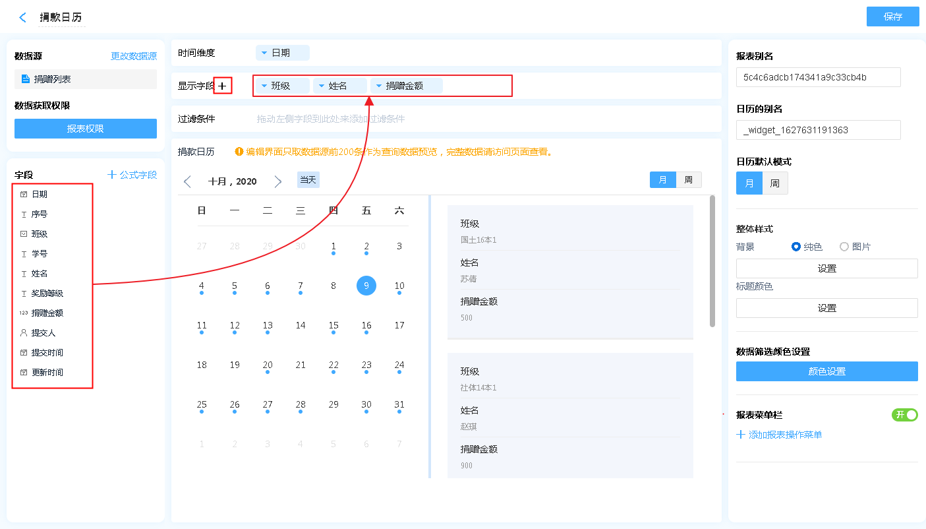Click the 提交人 person field icon
926x529 pixels.
point(24,333)
